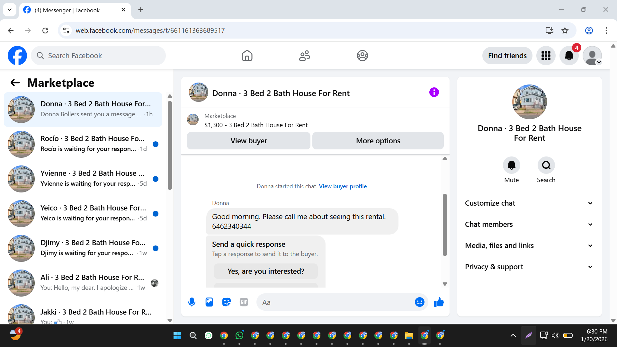Image resolution: width=617 pixels, height=347 pixels.
Task: Go to the Facebook Home tab
Action: point(247,56)
